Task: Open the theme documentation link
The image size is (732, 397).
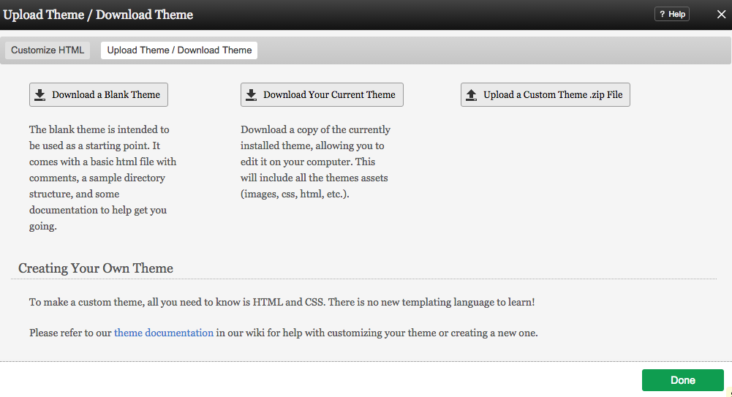Action: [x=164, y=333]
